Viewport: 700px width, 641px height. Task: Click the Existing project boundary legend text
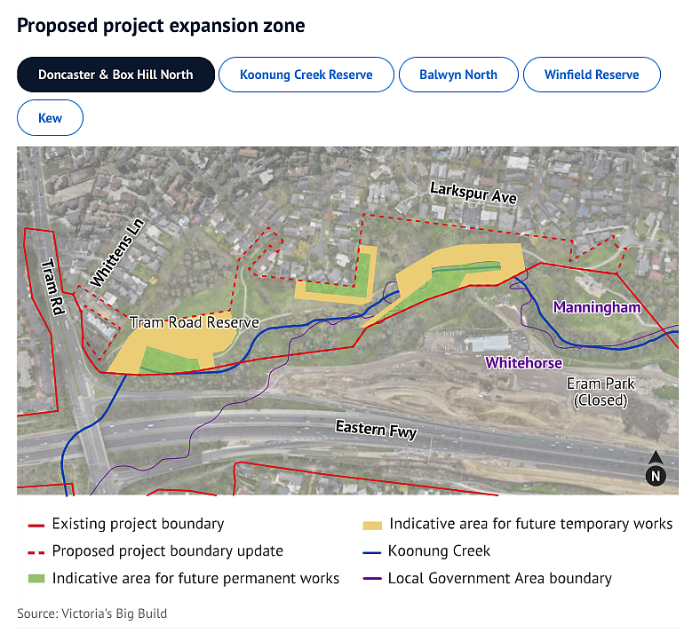(138, 524)
